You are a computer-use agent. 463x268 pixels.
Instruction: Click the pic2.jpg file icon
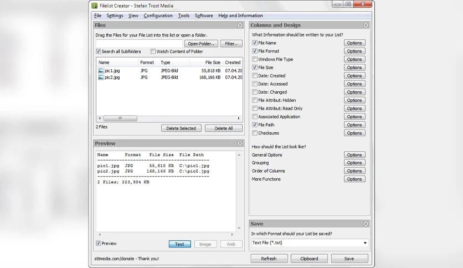click(101, 78)
